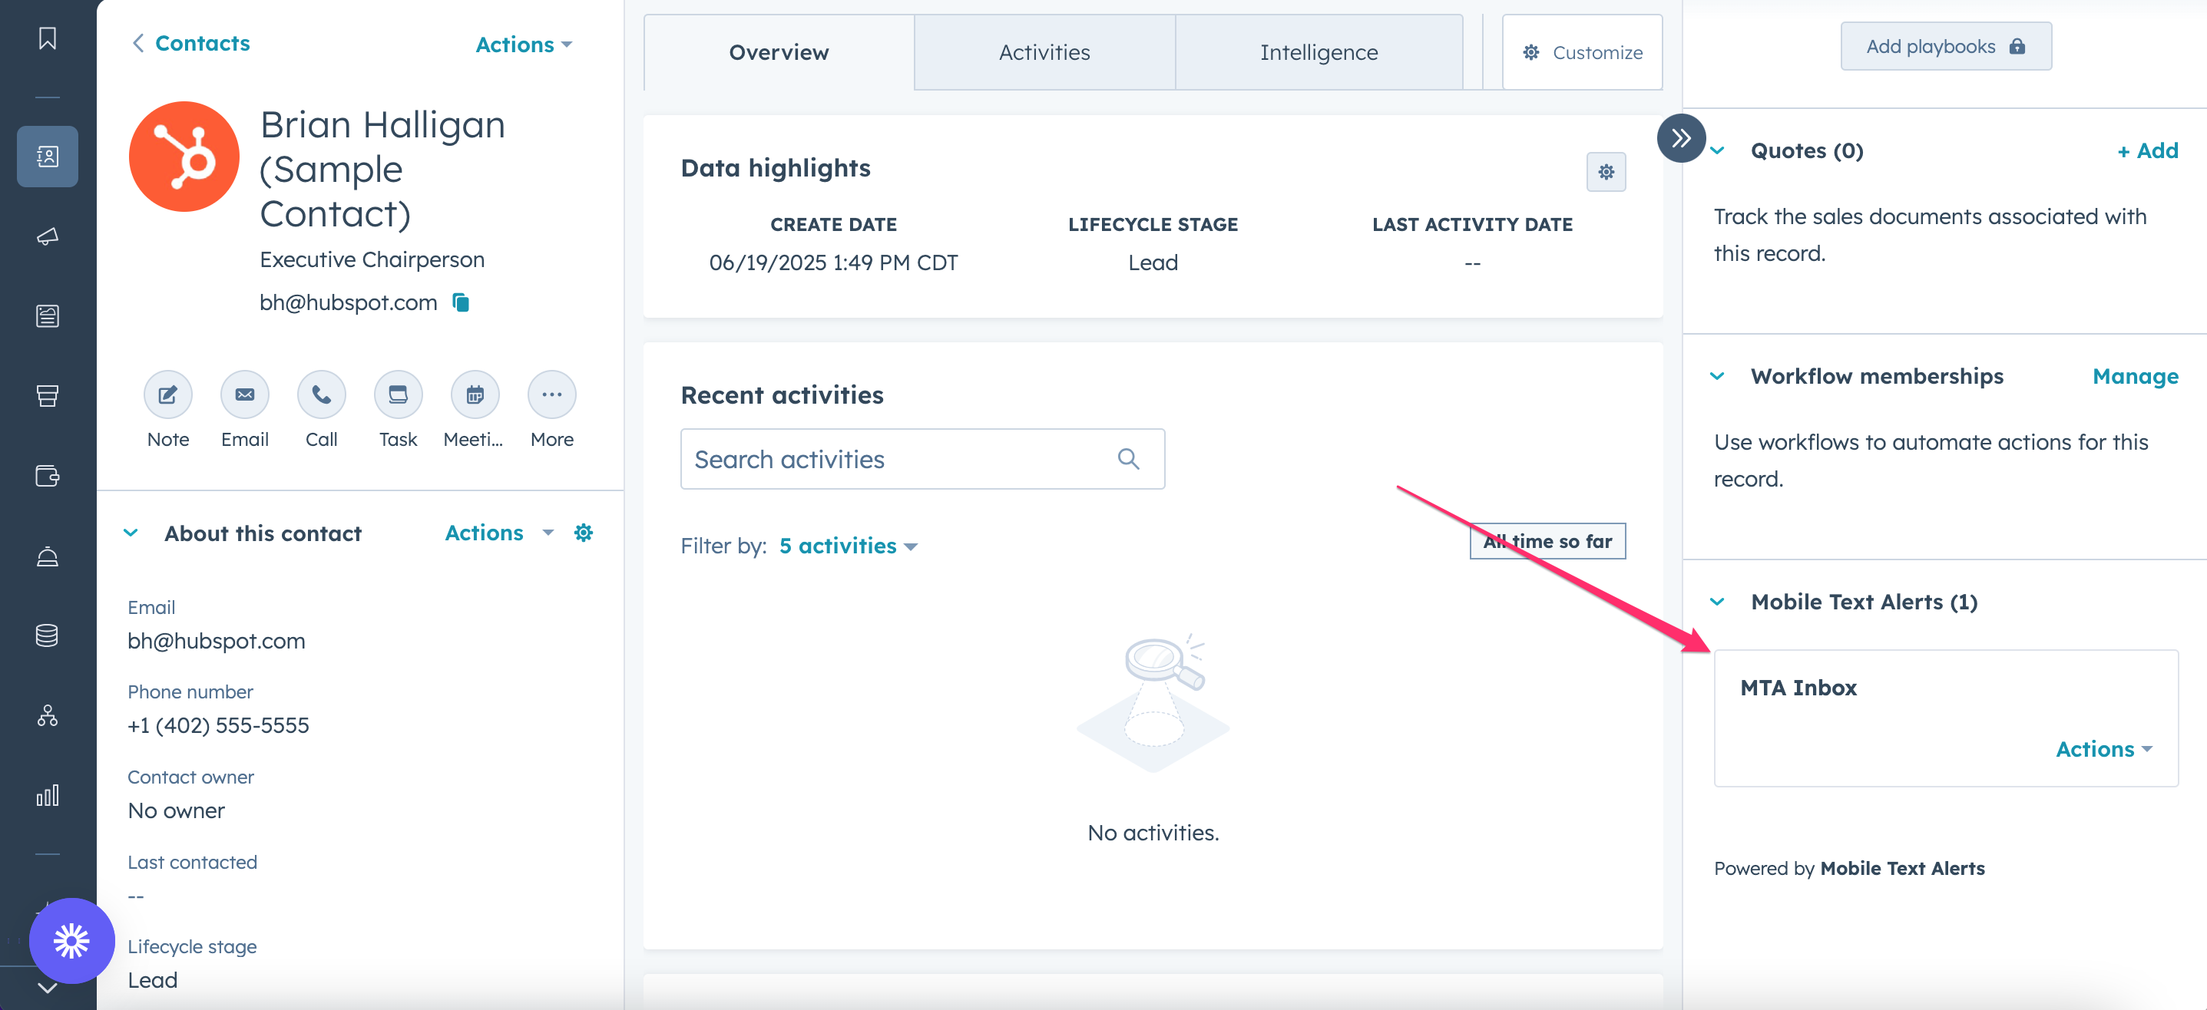The image size is (2207, 1010).
Task: Add a new quote
Action: tap(2147, 150)
